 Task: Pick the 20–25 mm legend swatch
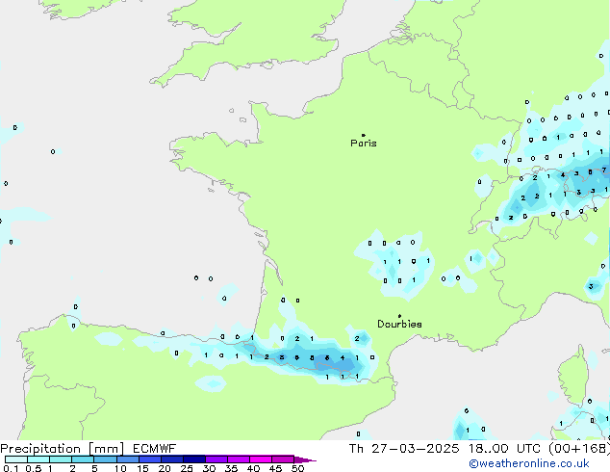(171, 459)
